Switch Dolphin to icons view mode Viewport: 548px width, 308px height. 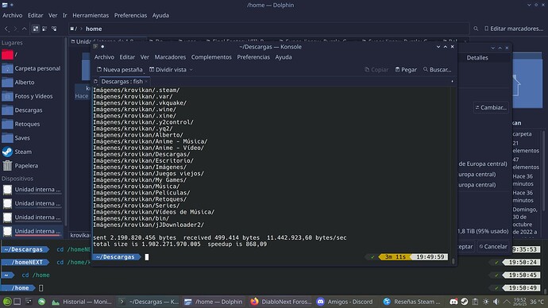pos(36,29)
